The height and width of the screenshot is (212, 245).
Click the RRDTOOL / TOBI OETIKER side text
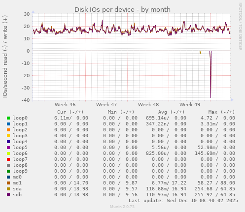coord(240,27)
